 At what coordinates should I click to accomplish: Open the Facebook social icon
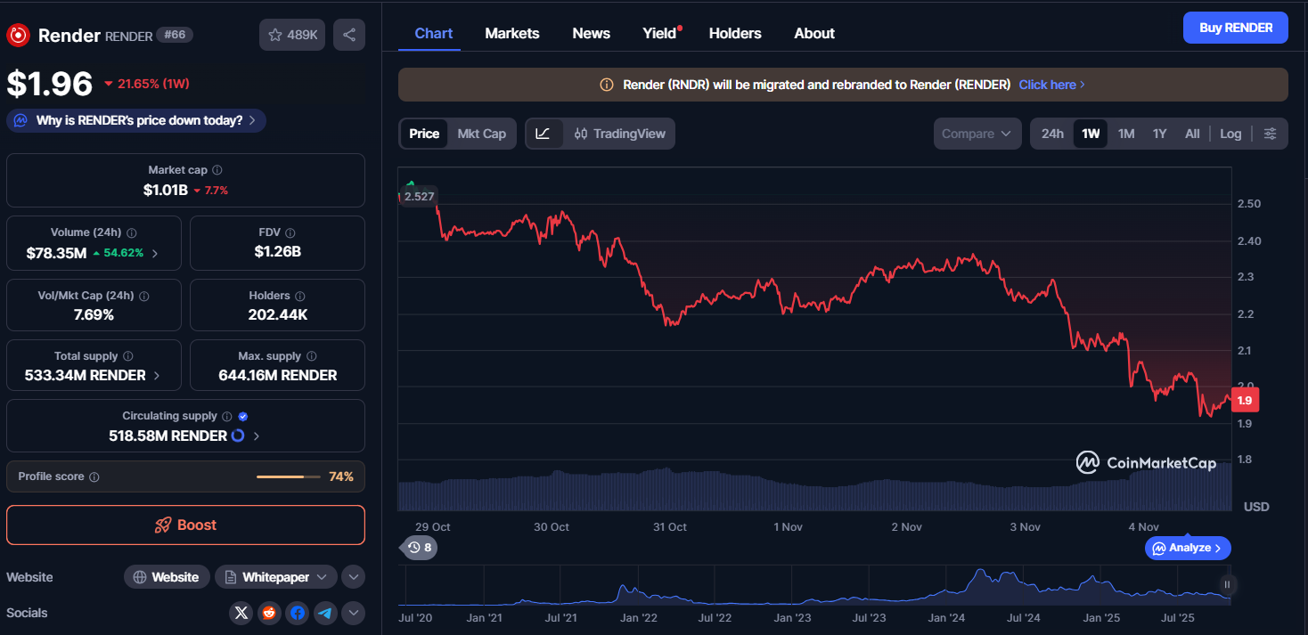[297, 613]
